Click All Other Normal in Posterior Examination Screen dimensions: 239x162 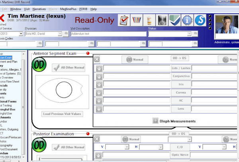click(69, 147)
